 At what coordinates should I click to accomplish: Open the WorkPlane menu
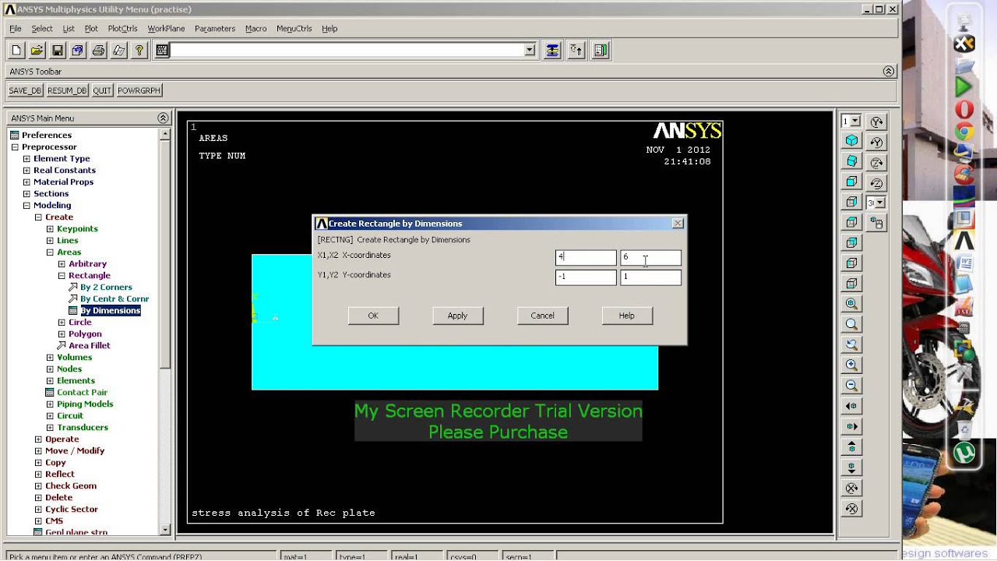(x=166, y=29)
